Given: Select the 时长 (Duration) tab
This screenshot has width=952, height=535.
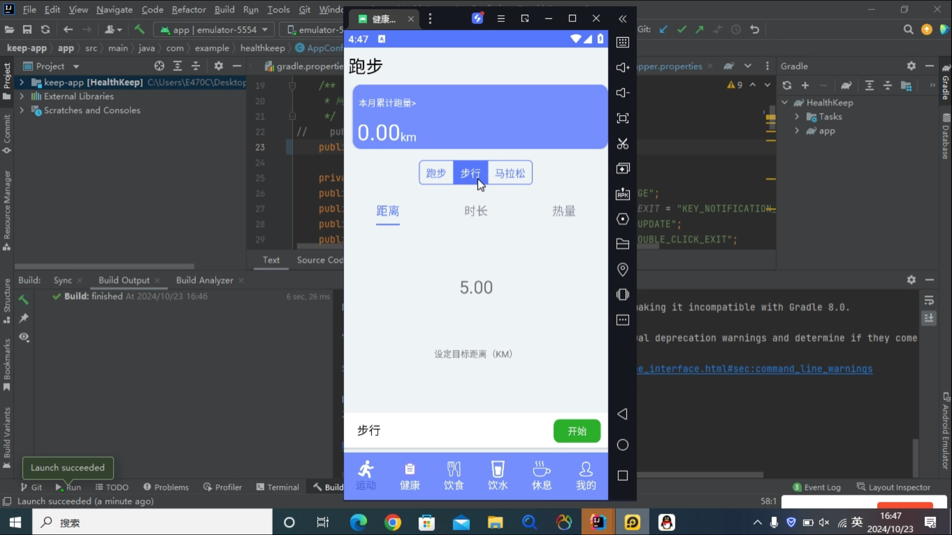Looking at the screenshot, I should tap(476, 211).
